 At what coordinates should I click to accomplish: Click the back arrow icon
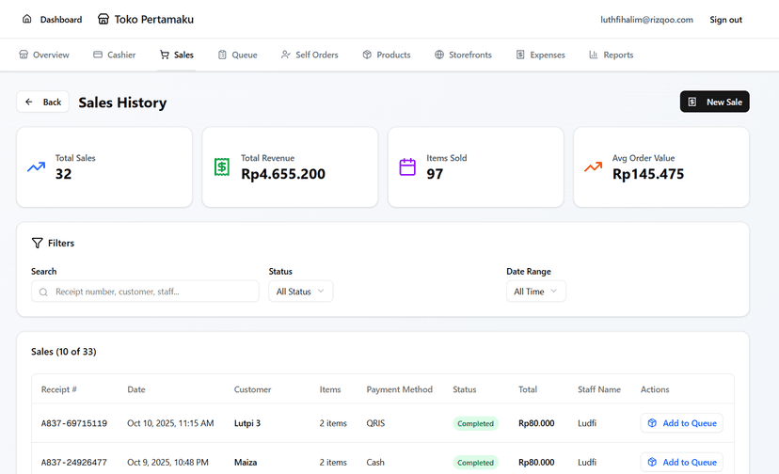29,102
